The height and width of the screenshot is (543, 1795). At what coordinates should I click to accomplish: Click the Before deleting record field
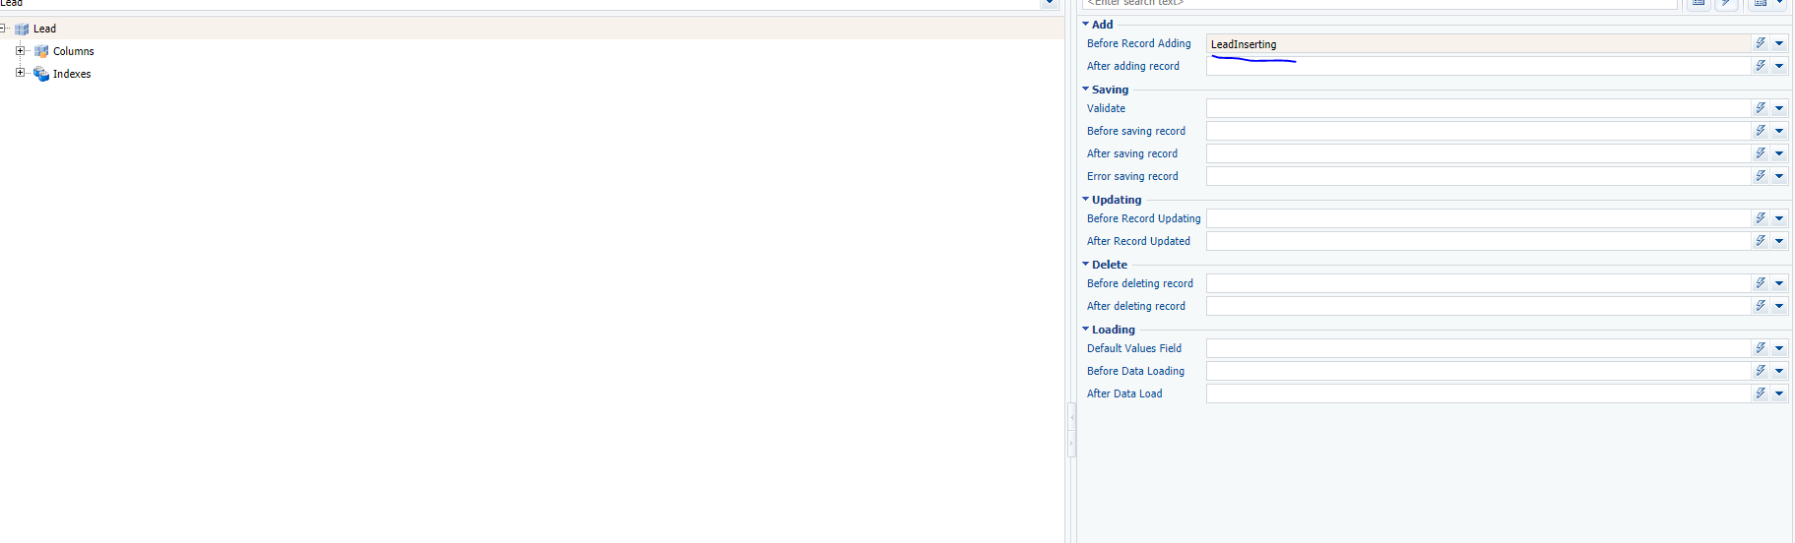pyautogui.click(x=1478, y=283)
